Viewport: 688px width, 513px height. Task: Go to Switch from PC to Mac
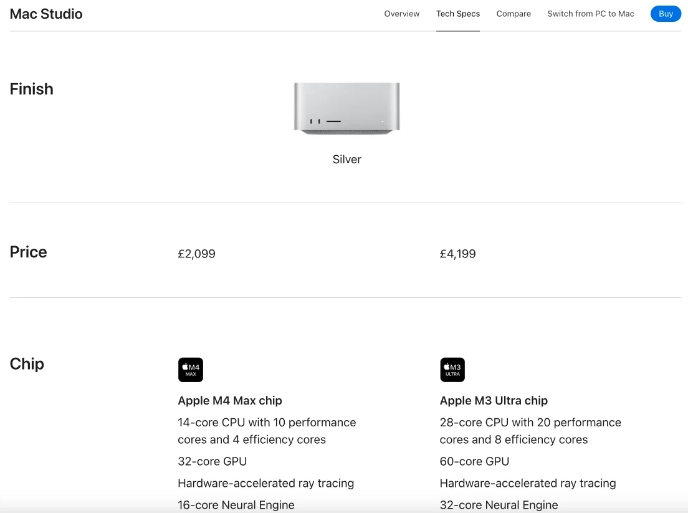pos(591,14)
